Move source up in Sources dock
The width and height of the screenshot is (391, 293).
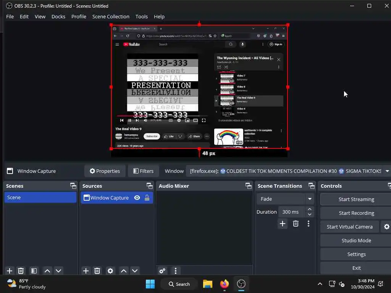[x=124, y=271]
